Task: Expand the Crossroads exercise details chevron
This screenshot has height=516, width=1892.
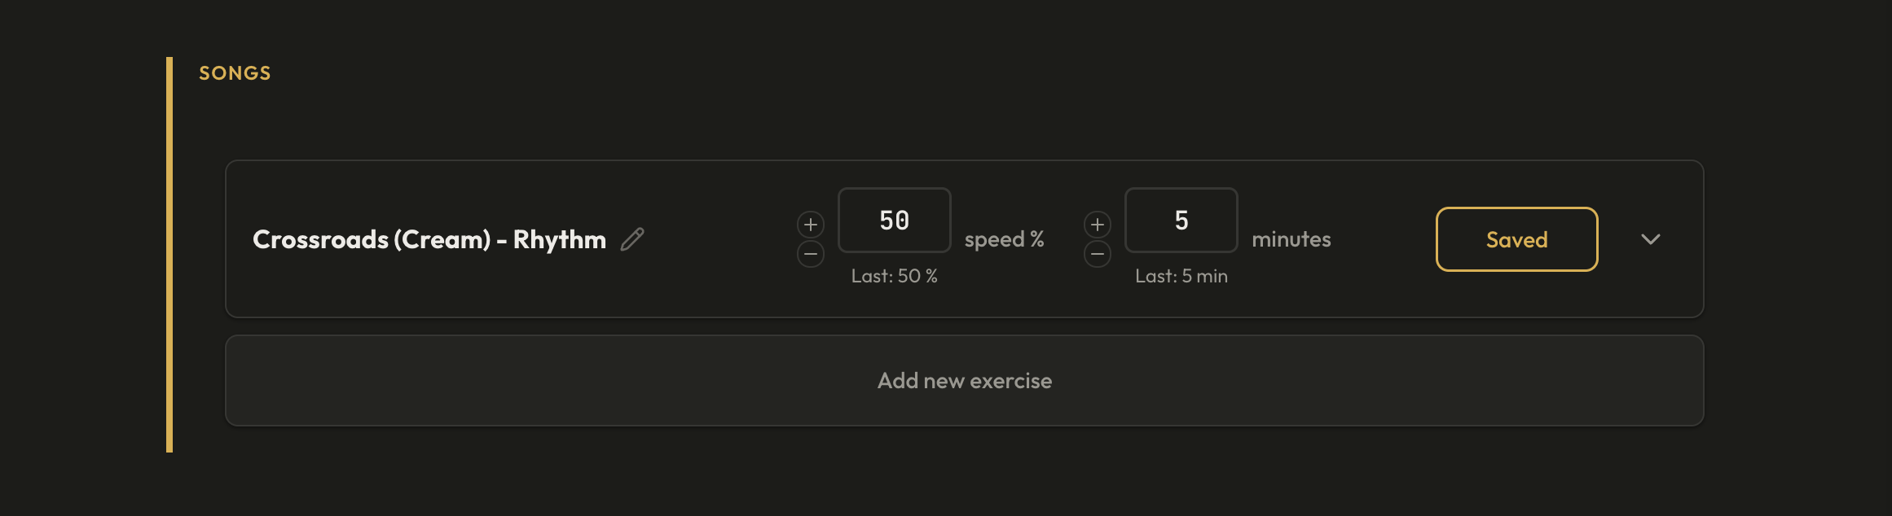Action: click(1652, 239)
